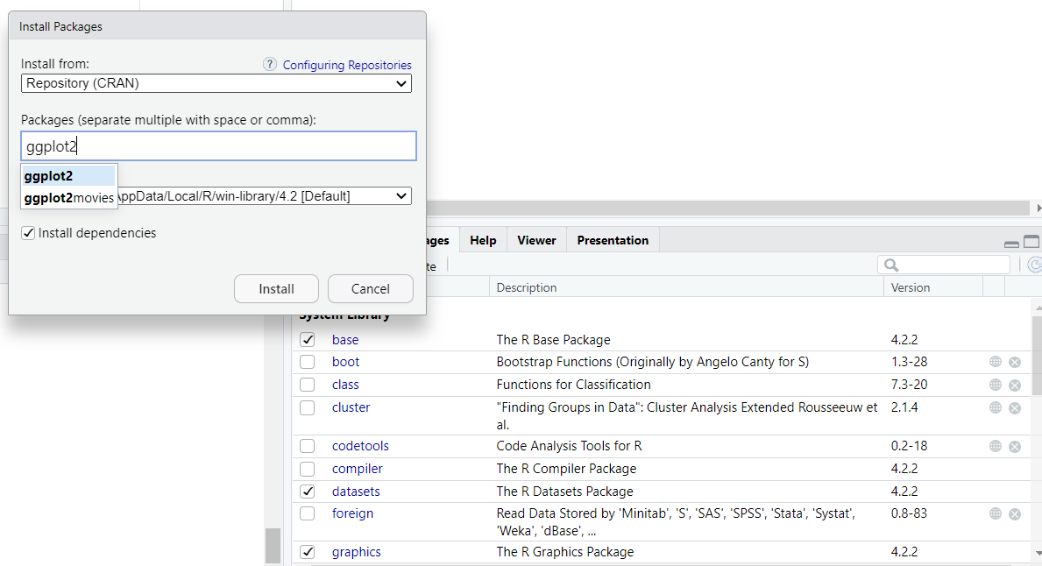Click the down arrow of the packages list scrollbar
Screen dimensions: 1042x566
[1038, 554]
